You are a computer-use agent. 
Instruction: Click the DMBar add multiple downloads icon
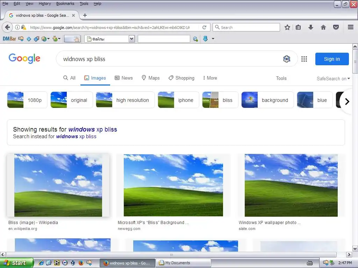click(36, 39)
